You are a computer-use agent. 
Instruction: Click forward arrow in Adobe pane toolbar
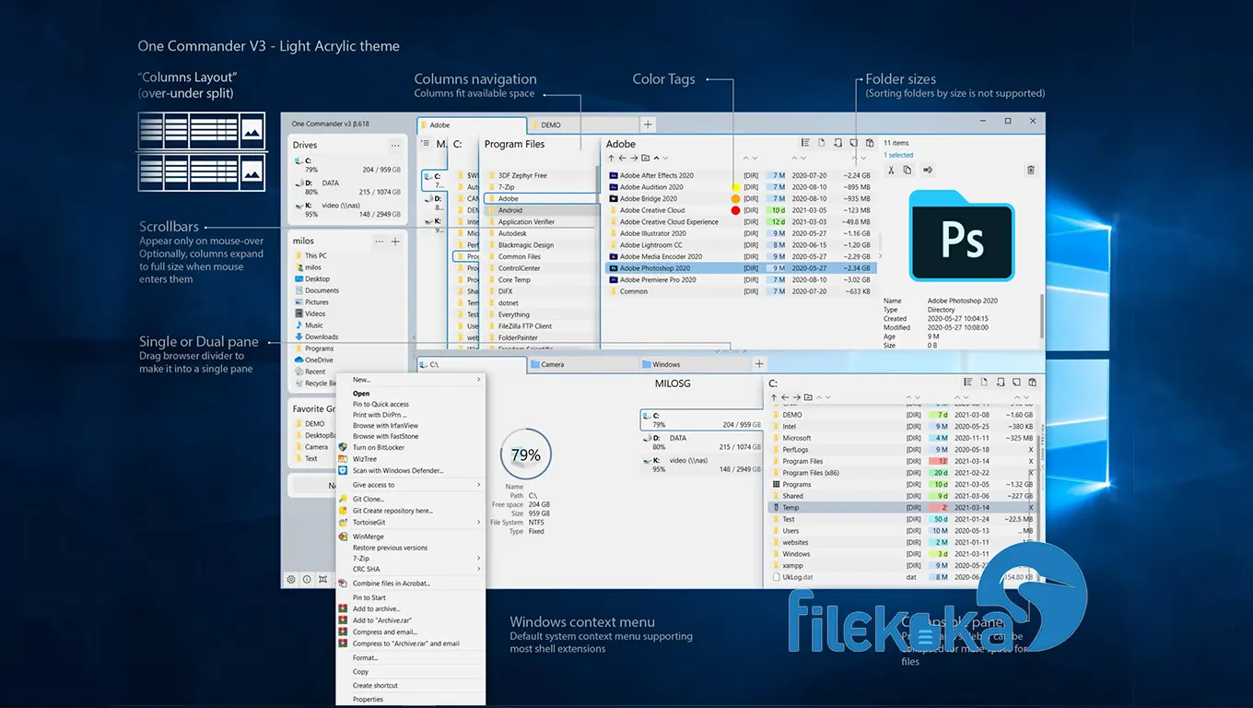point(634,159)
